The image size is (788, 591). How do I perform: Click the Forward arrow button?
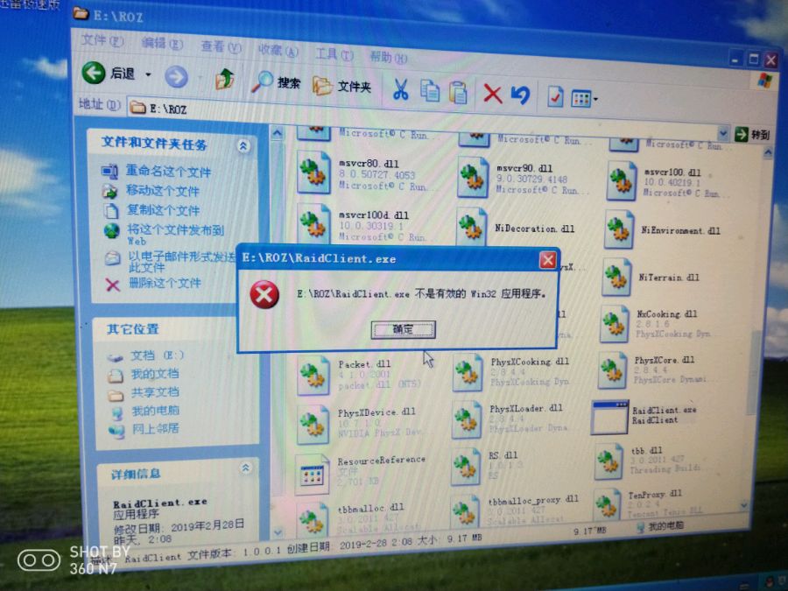tap(176, 76)
